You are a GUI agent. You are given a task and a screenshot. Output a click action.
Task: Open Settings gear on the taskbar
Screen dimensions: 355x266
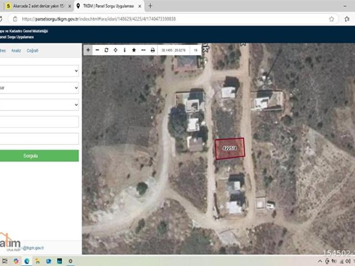click(70, 261)
